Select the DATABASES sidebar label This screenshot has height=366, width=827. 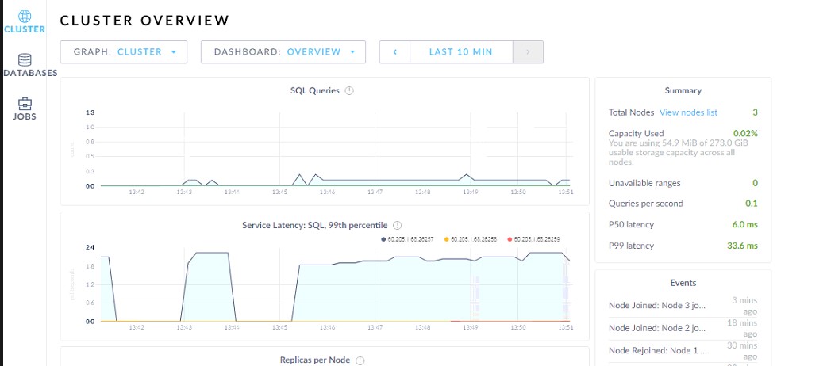click(x=30, y=73)
